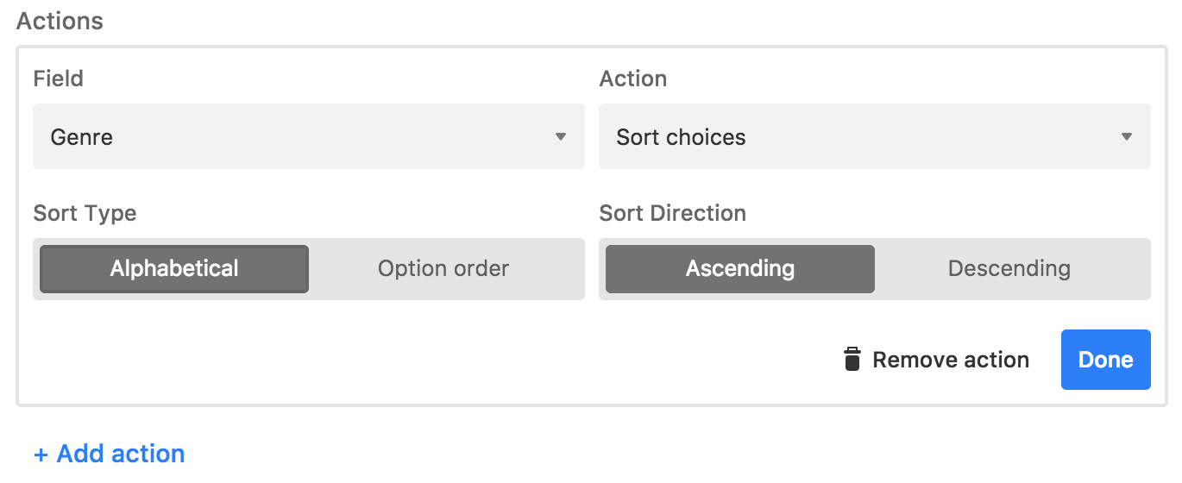Screen dimensions: 1182x483
Task: Click the arrow icon in the Genre field box
Action: tap(561, 136)
